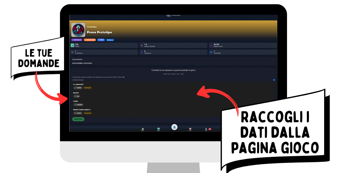
Task: Select the orange 'intermedio' tag
Action: 90,40
